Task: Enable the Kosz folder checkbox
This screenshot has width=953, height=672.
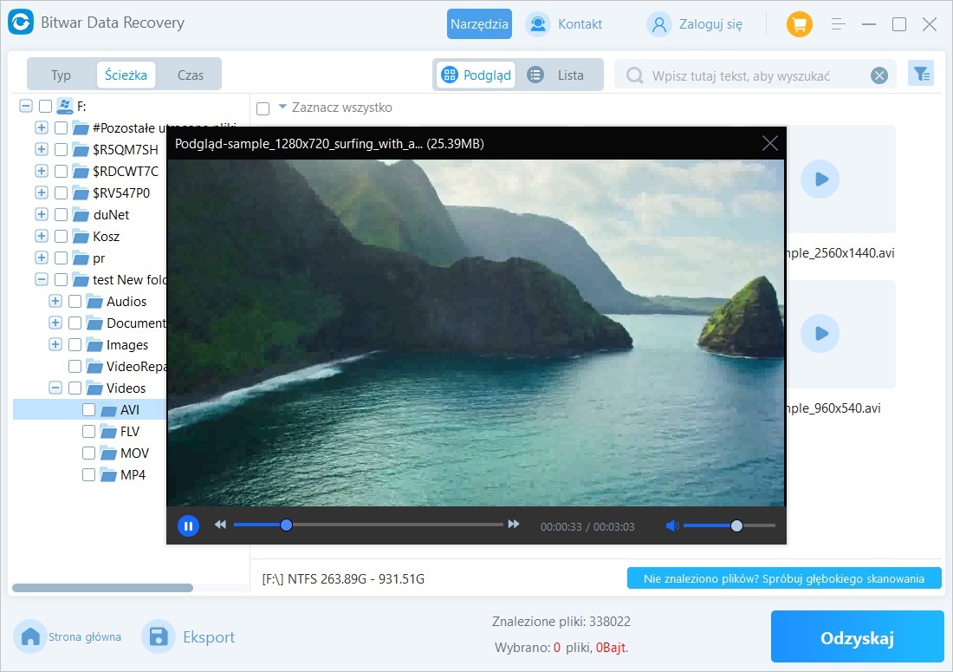Action: (x=61, y=237)
